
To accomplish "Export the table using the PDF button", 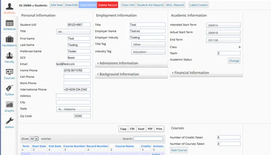I will tap(150, 129).
